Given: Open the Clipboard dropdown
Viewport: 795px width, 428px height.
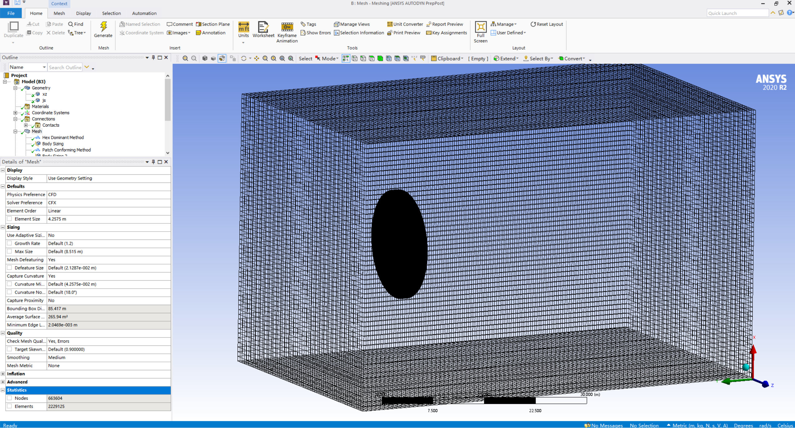Looking at the screenshot, I should point(447,58).
